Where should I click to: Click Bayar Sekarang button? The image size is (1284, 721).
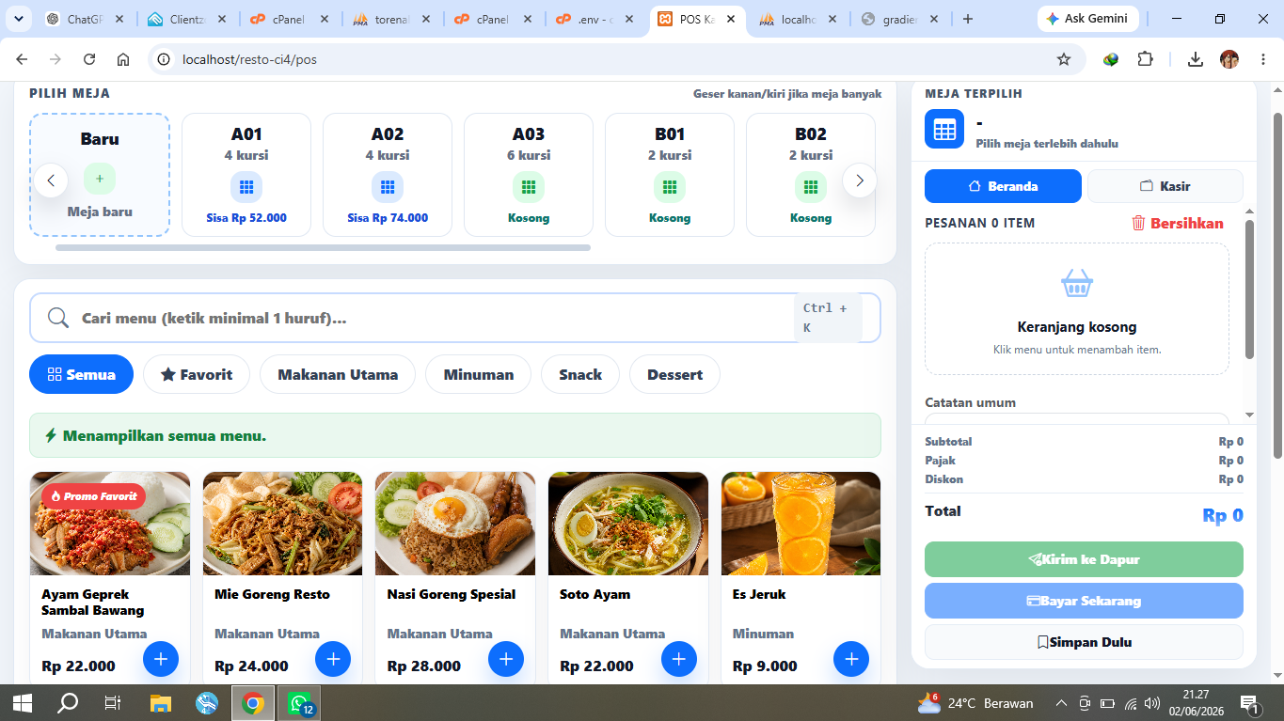(x=1084, y=601)
